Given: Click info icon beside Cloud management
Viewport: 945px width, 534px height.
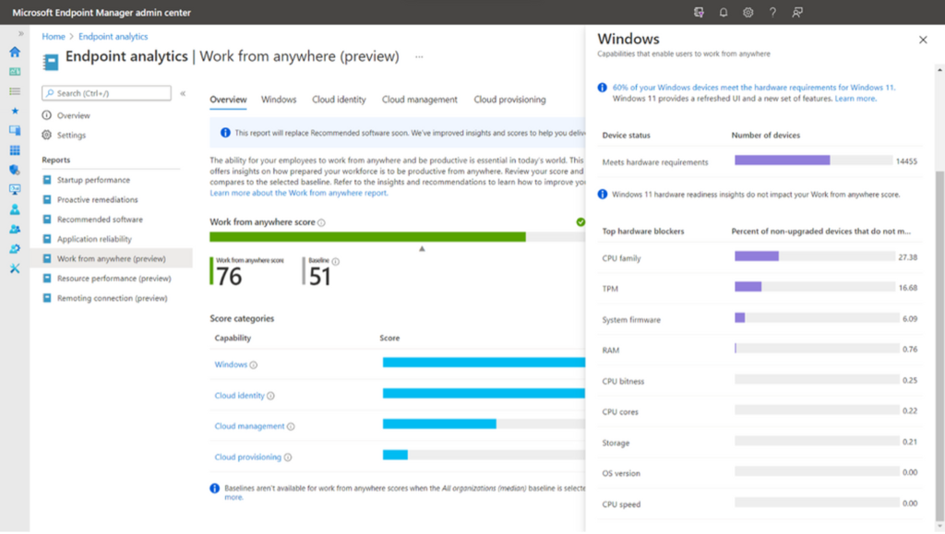Looking at the screenshot, I should click(291, 426).
